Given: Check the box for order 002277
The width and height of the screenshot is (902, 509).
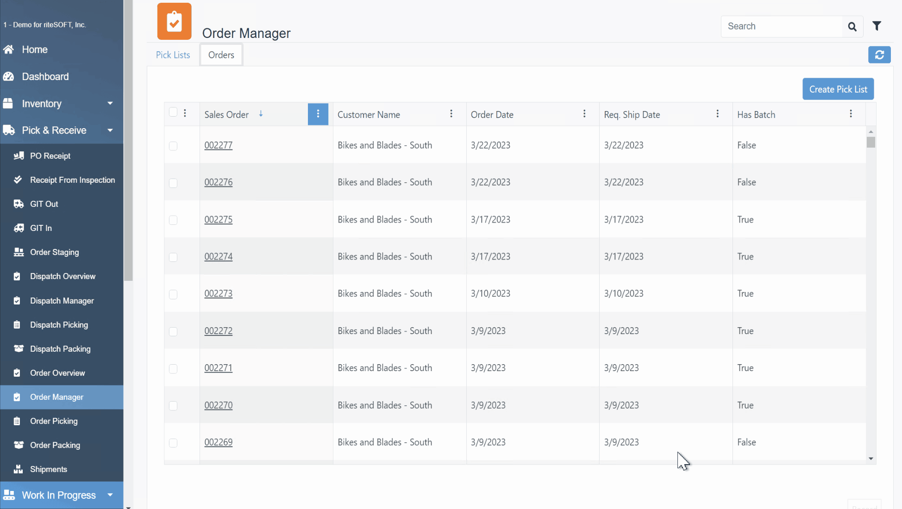Looking at the screenshot, I should [173, 146].
